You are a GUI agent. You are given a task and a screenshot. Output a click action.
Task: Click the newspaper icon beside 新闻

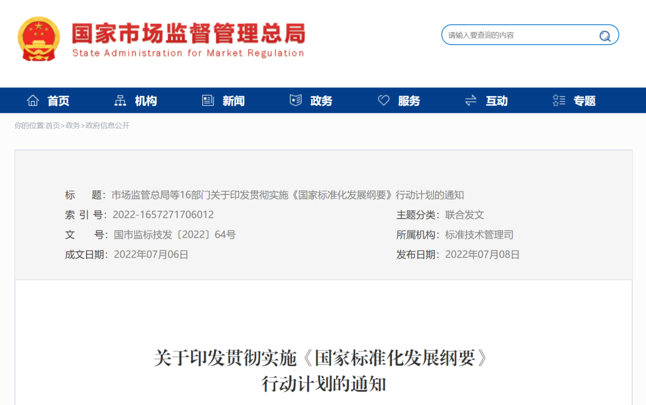tap(208, 101)
